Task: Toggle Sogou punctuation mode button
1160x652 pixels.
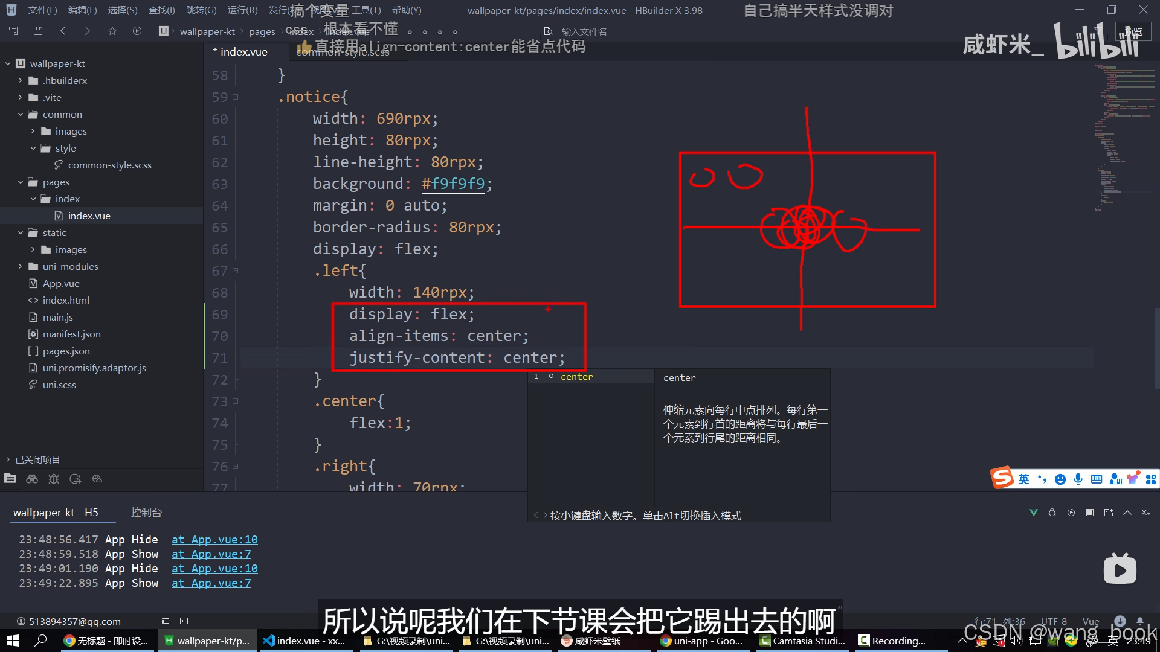Action: [x=1042, y=479]
